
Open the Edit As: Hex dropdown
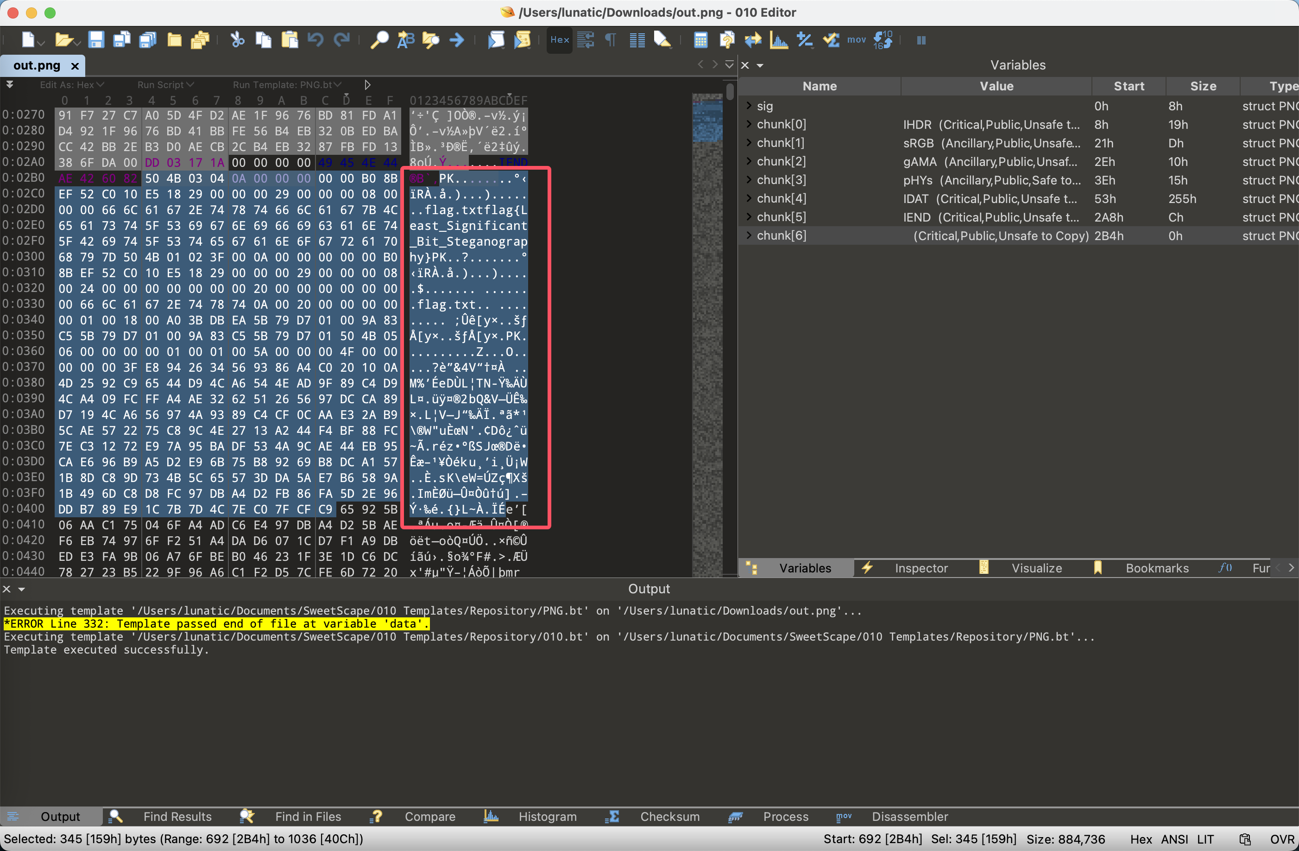point(71,85)
